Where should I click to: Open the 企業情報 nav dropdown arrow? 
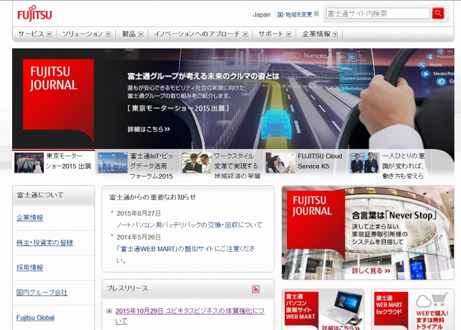tap(335, 34)
